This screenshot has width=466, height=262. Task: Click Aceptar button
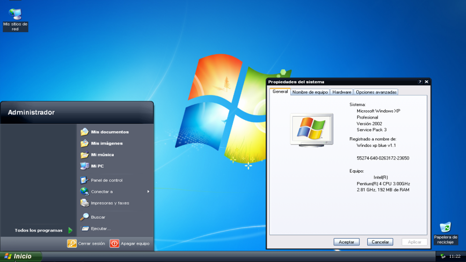[346, 242]
